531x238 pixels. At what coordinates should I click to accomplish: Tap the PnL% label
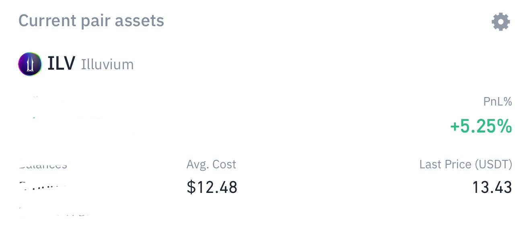point(497,102)
